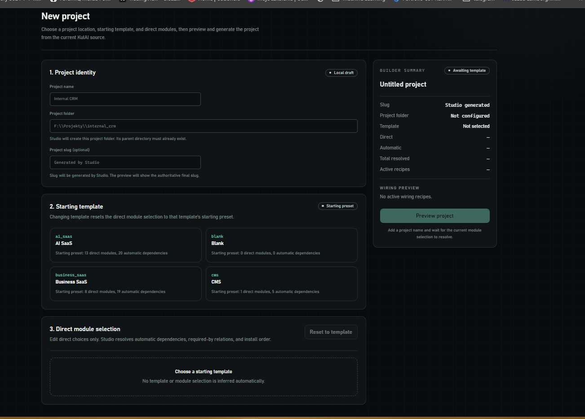Focus the optional Project slug field
Image resolution: width=585 pixels, height=419 pixels.
pyautogui.click(x=125, y=162)
